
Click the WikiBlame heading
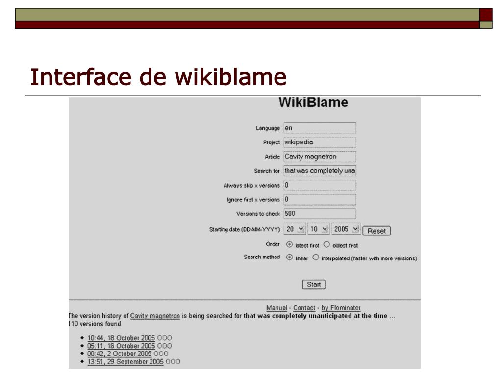(x=313, y=103)
